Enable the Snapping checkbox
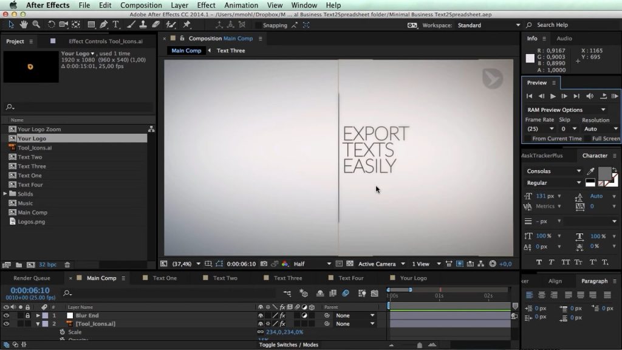The height and width of the screenshot is (350, 622). [x=258, y=26]
